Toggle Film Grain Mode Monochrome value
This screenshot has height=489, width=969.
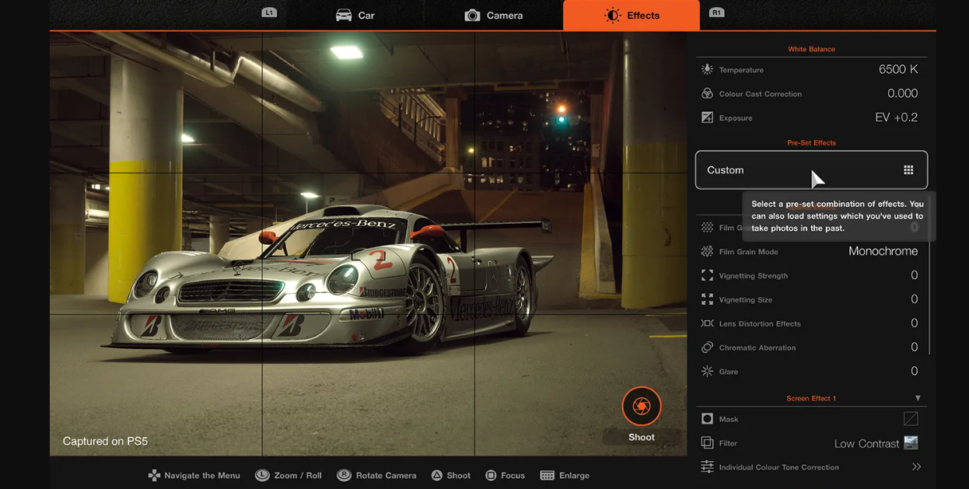[x=883, y=252]
